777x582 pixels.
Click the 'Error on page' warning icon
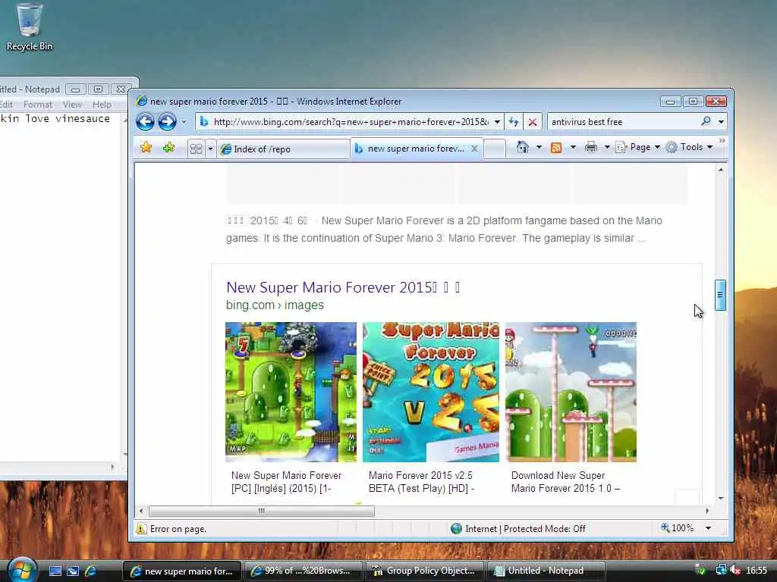[141, 528]
